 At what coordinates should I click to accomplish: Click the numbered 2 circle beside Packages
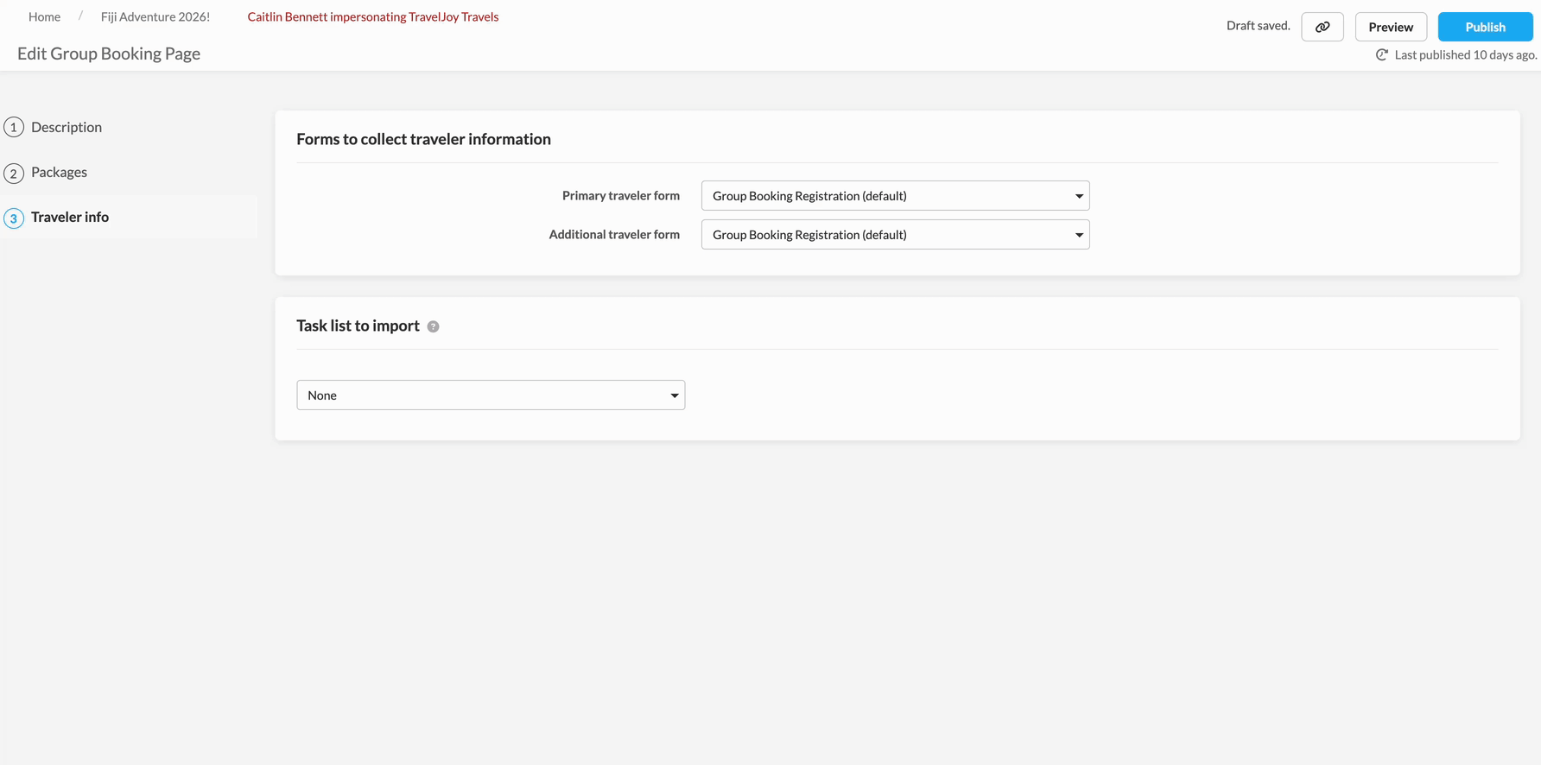pyautogui.click(x=14, y=173)
